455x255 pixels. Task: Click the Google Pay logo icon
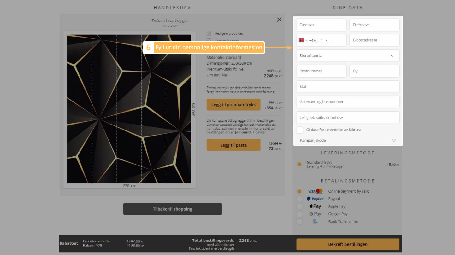click(x=315, y=214)
